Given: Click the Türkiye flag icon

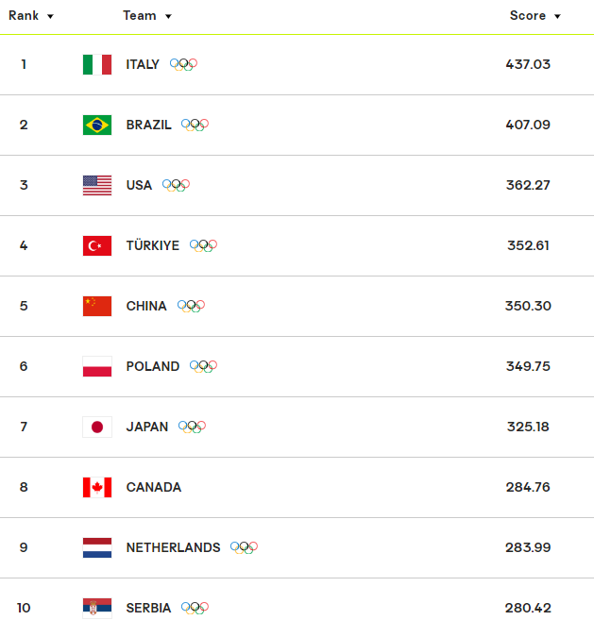Looking at the screenshot, I should [x=97, y=245].
